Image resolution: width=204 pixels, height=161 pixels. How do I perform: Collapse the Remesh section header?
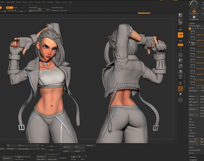[192, 136]
